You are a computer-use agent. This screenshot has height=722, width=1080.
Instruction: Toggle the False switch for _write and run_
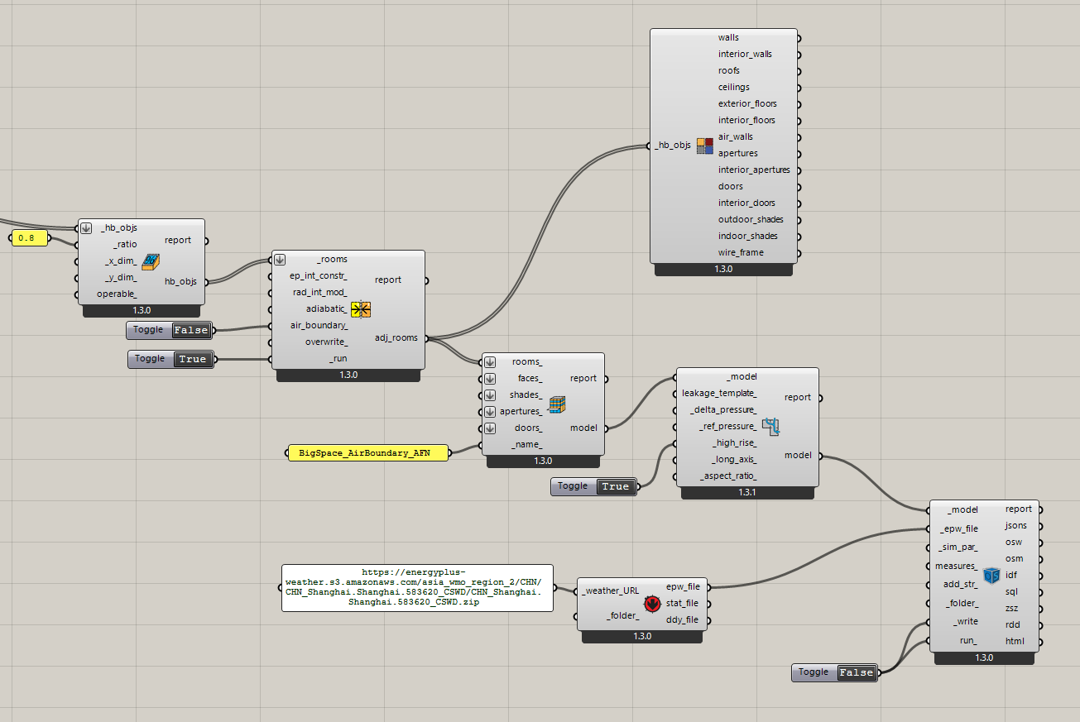point(857,672)
